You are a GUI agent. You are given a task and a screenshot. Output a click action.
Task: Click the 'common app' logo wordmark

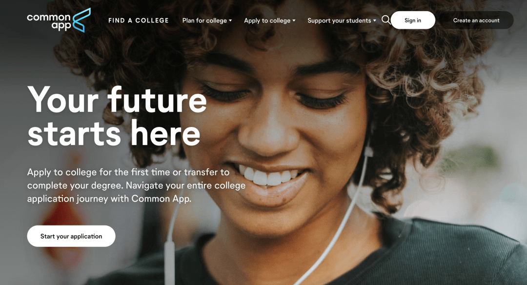tap(49, 22)
